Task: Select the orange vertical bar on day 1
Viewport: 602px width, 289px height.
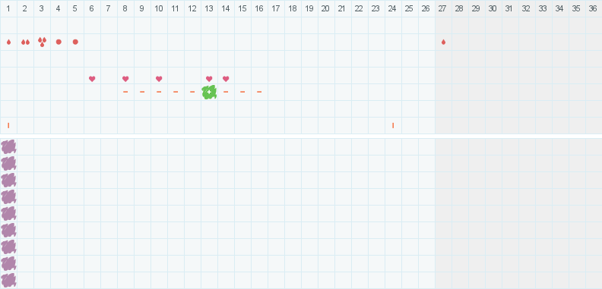Action: point(8,125)
